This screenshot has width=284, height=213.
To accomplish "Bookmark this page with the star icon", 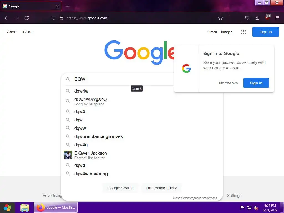I will 220,18.
